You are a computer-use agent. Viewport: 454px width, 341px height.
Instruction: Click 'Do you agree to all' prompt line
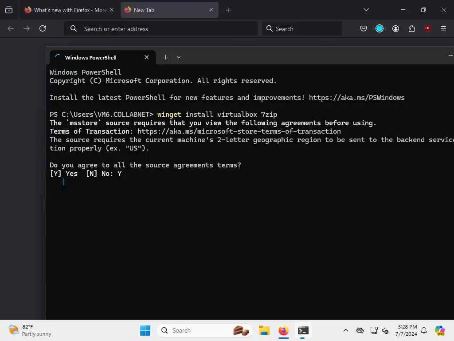pos(145,165)
